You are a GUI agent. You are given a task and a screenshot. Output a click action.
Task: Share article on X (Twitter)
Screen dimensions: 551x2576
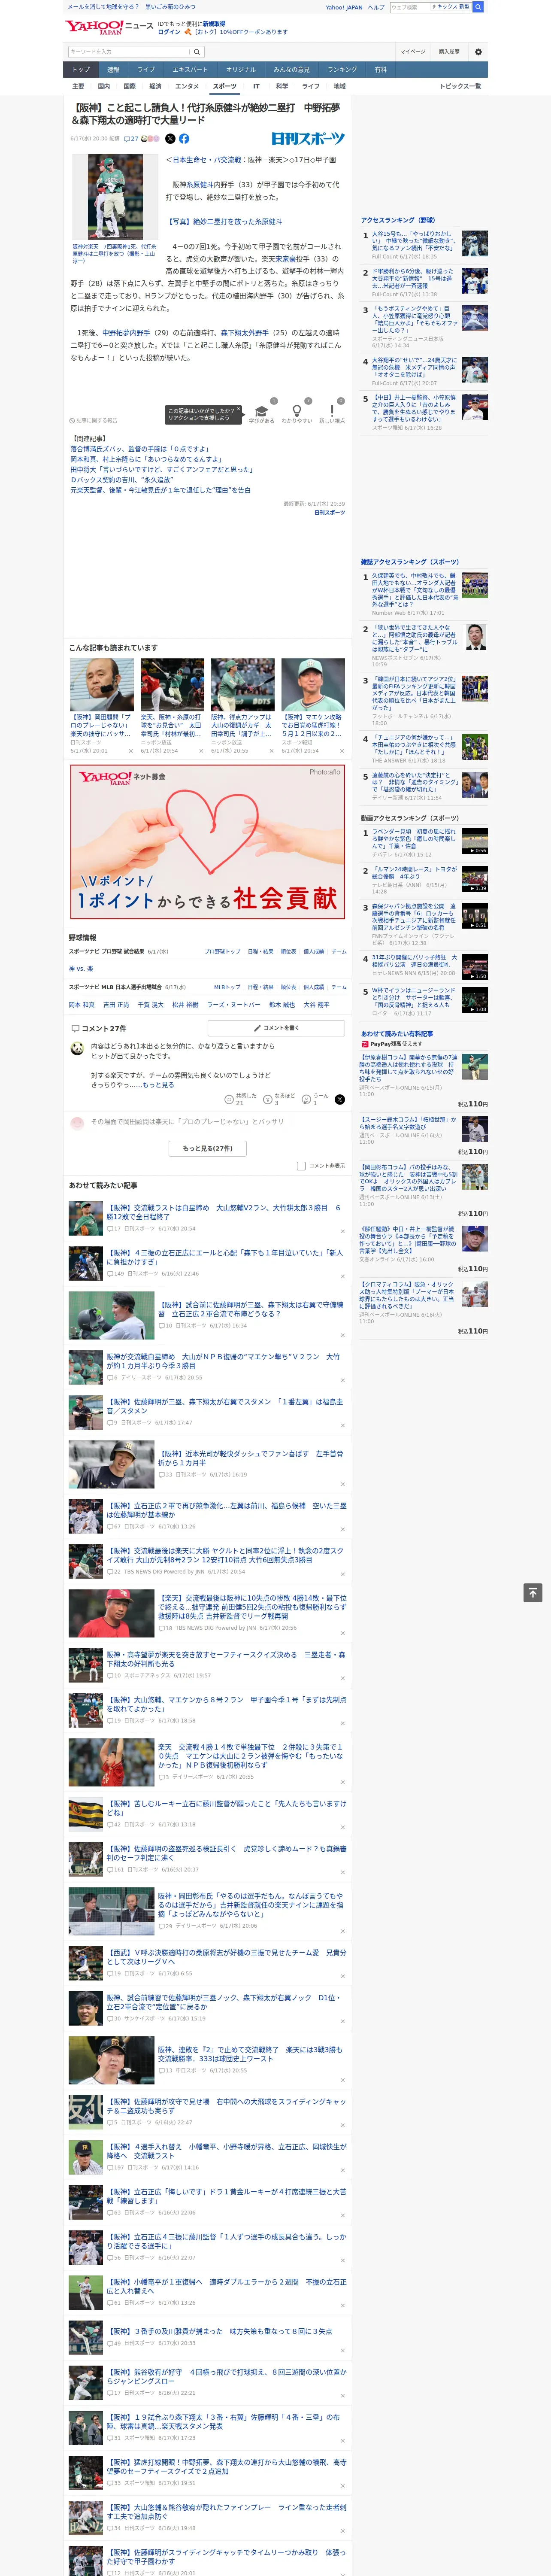pyautogui.click(x=170, y=139)
